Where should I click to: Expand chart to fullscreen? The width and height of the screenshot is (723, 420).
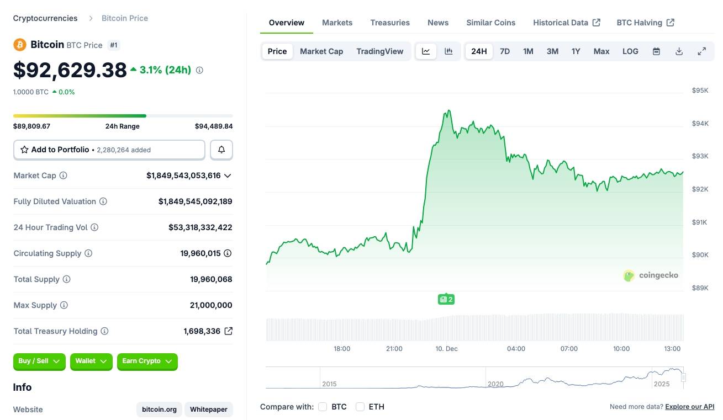[x=701, y=51]
